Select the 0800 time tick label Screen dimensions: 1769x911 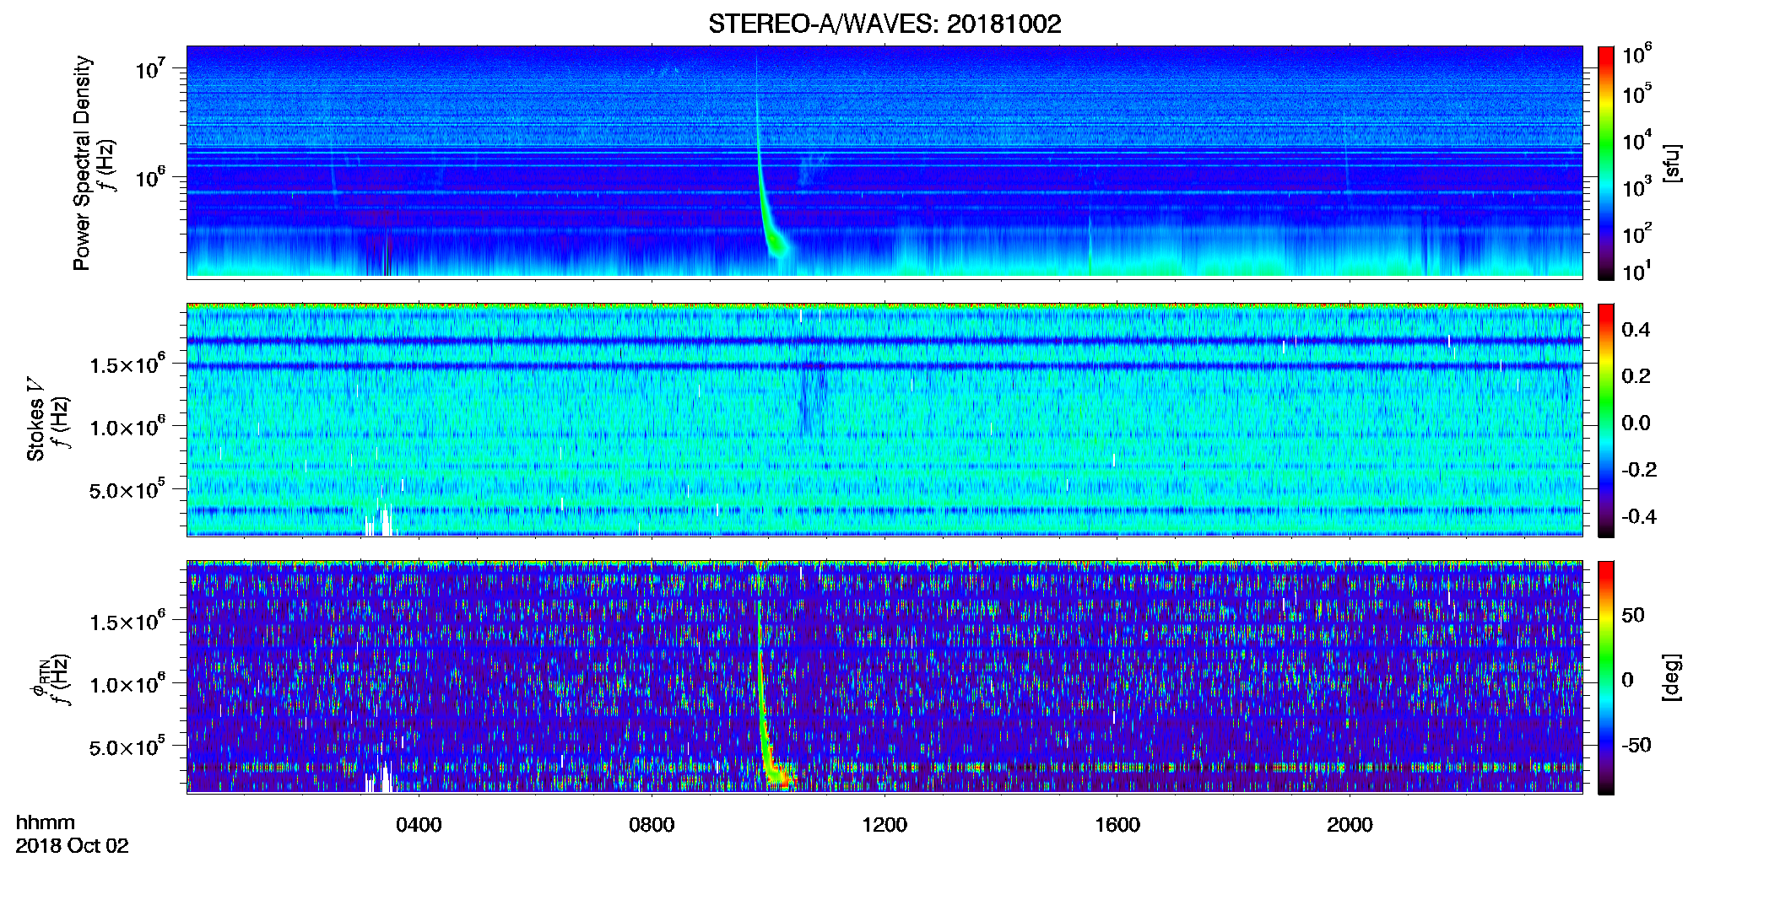(652, 825)
